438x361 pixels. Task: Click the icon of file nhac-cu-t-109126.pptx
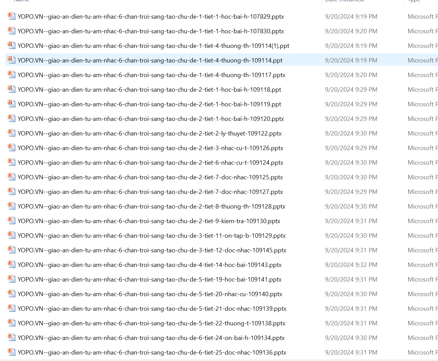click(x=12, y=148)
